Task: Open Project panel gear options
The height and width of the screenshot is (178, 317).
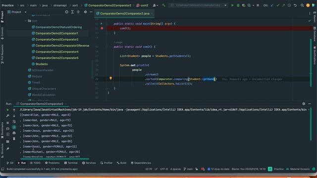Action: click(85, 12)
